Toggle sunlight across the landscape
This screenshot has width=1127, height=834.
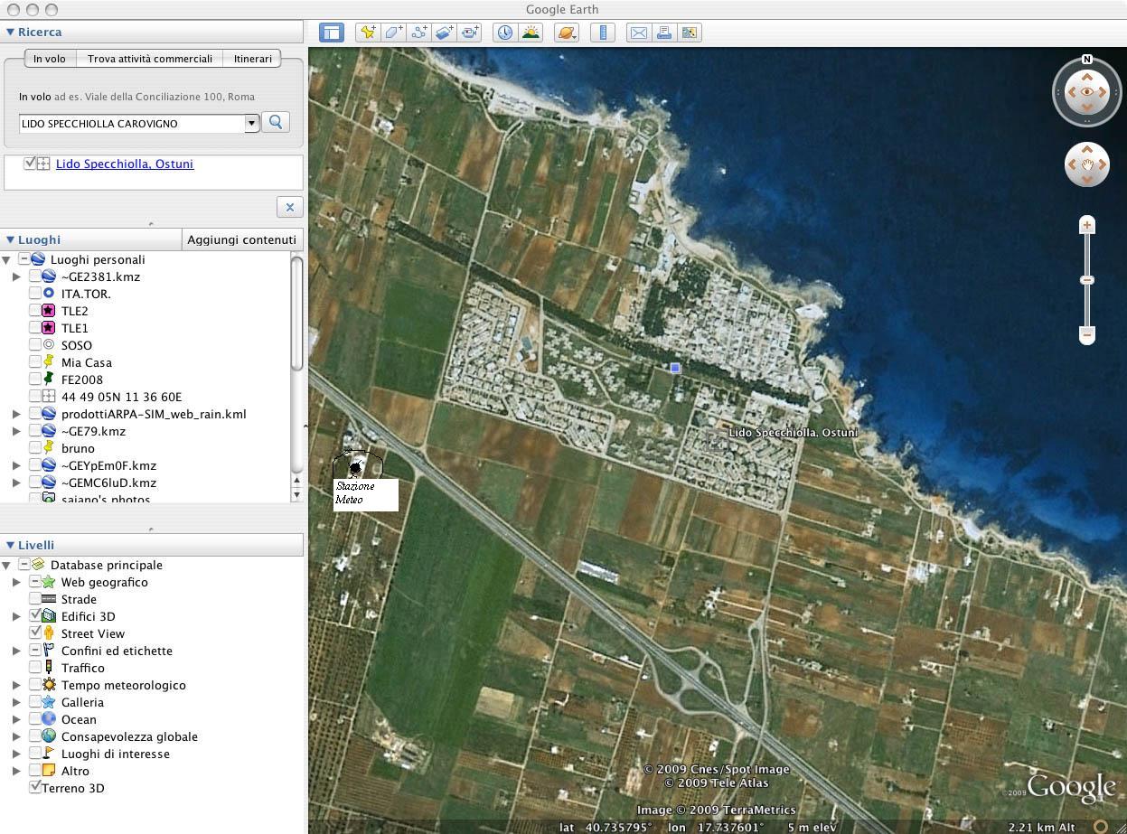point(531,33)
